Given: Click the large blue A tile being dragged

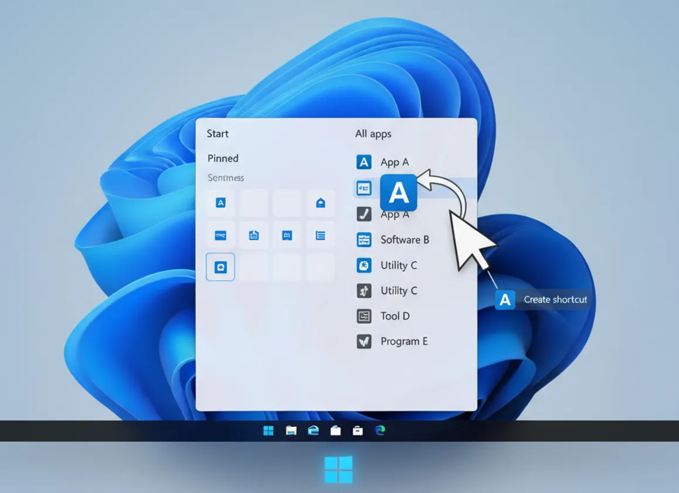Looking at the screenshot, I should (398, 192).
